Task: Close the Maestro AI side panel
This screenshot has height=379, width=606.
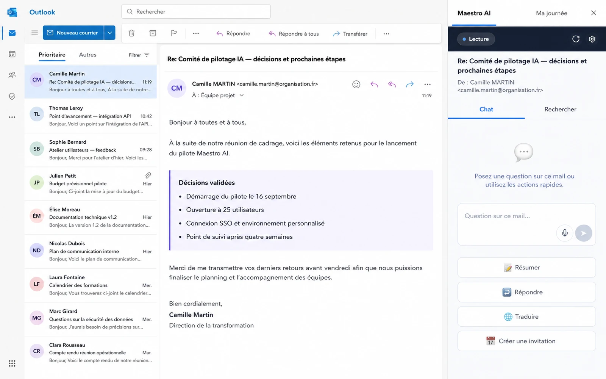Action: point(594,13)
